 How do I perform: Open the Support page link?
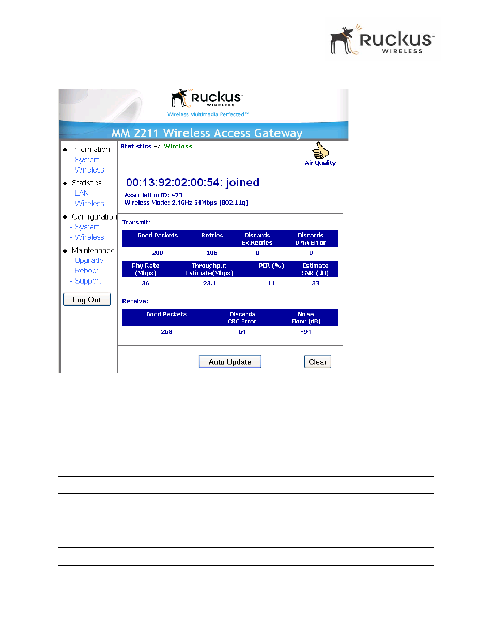click(x=88, y=281)
